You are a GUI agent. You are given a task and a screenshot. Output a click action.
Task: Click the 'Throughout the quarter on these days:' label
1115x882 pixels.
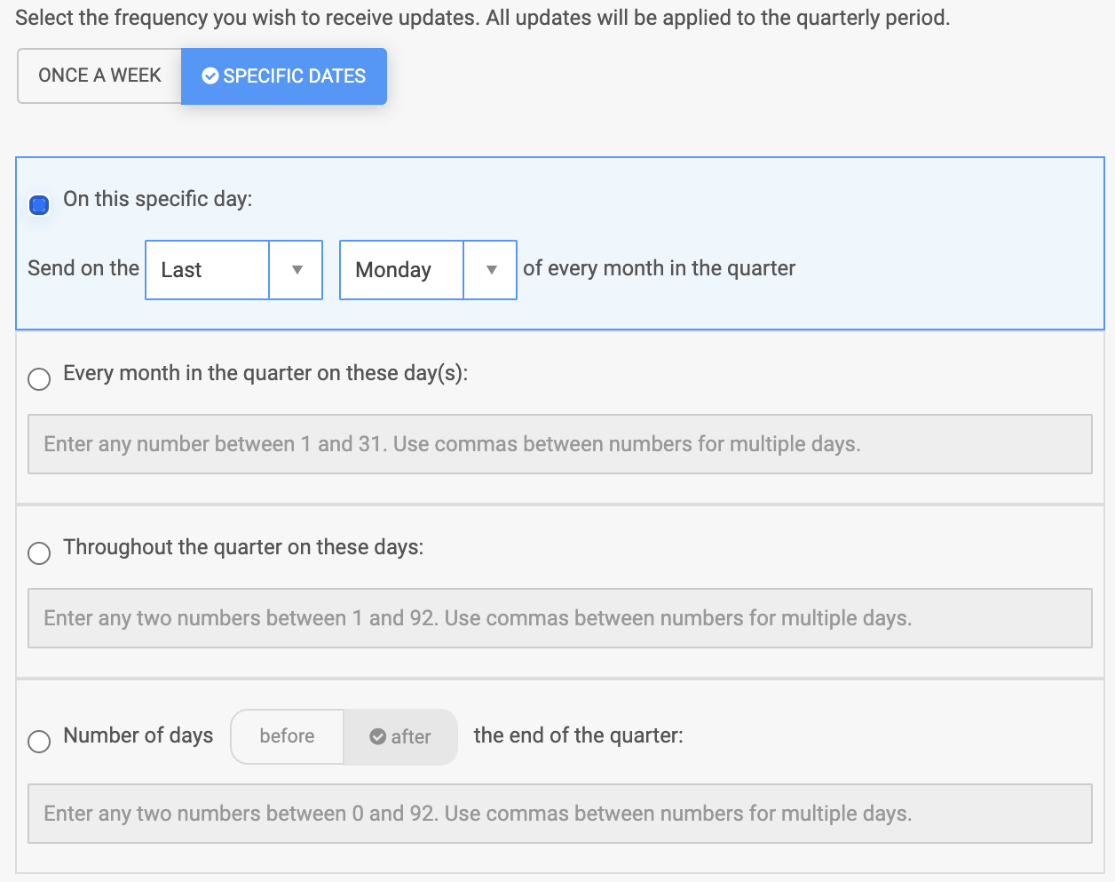pyautogui.click(x=243, y=547)
